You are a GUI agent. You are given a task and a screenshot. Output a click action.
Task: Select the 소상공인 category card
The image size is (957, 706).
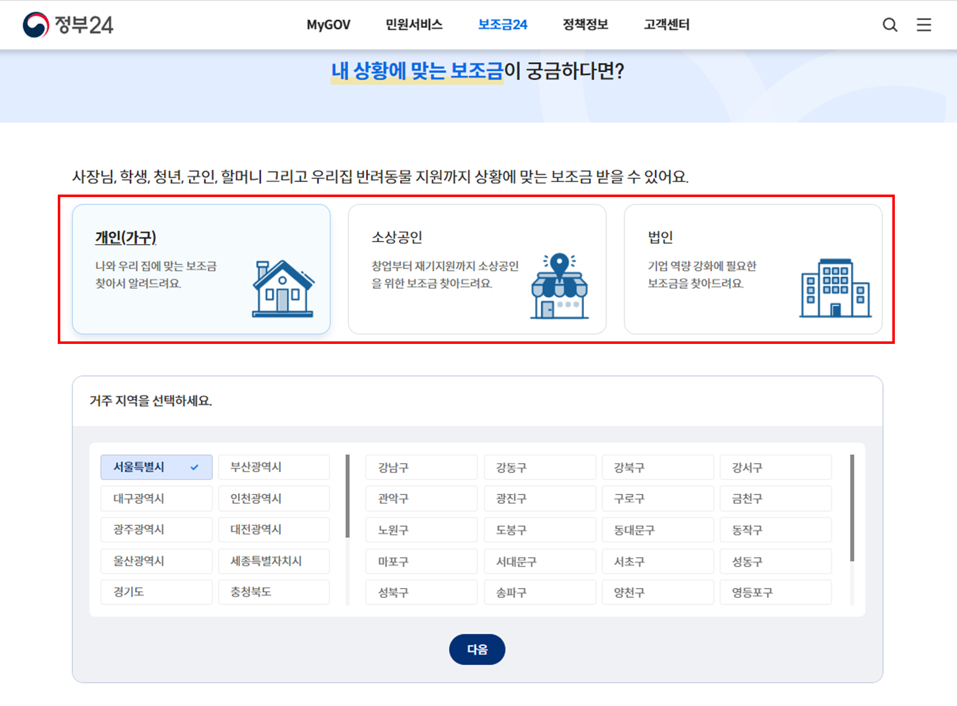pyautogui.click(x=477, y=269)
